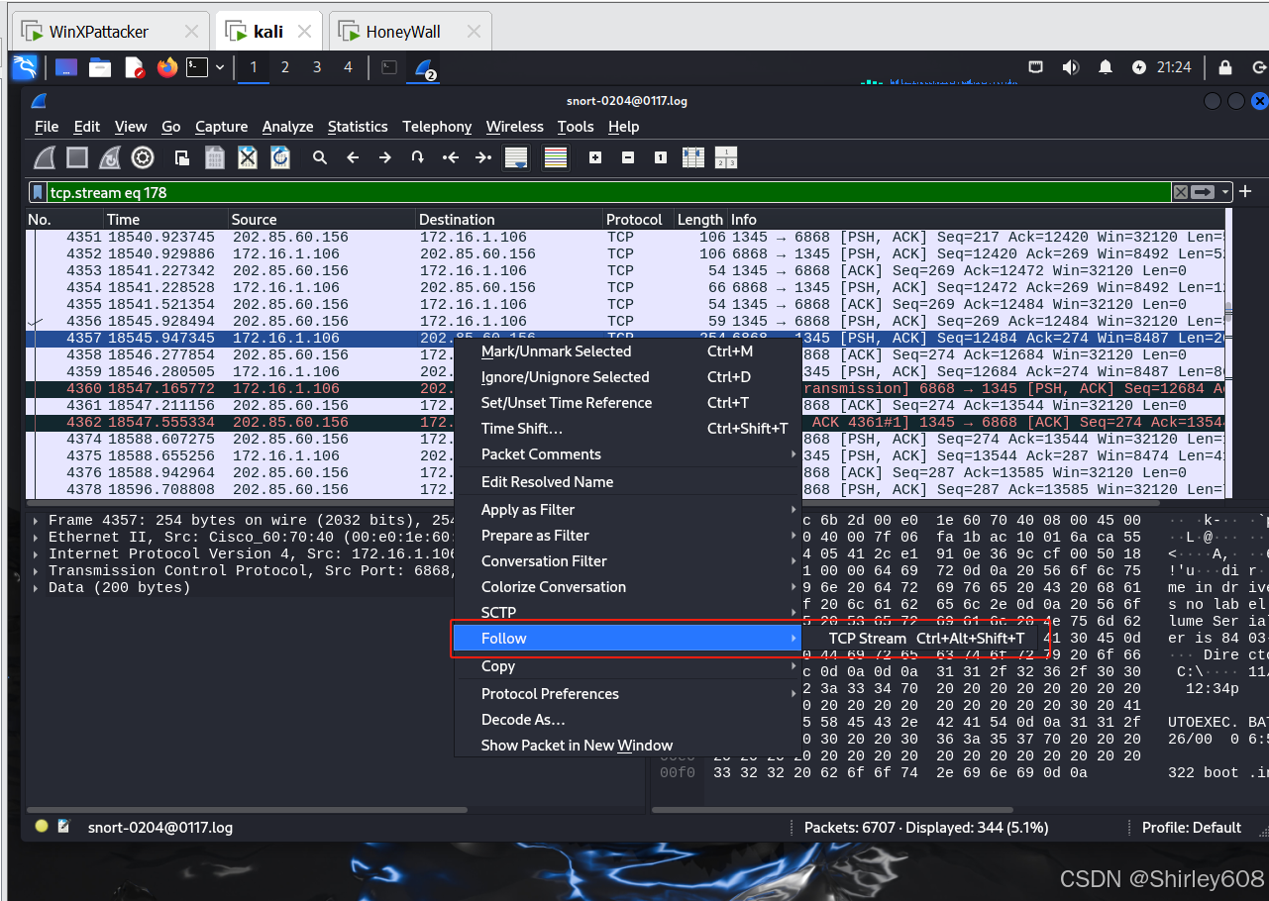
Task: Zoom in the packet text
Action: [595, 157]
